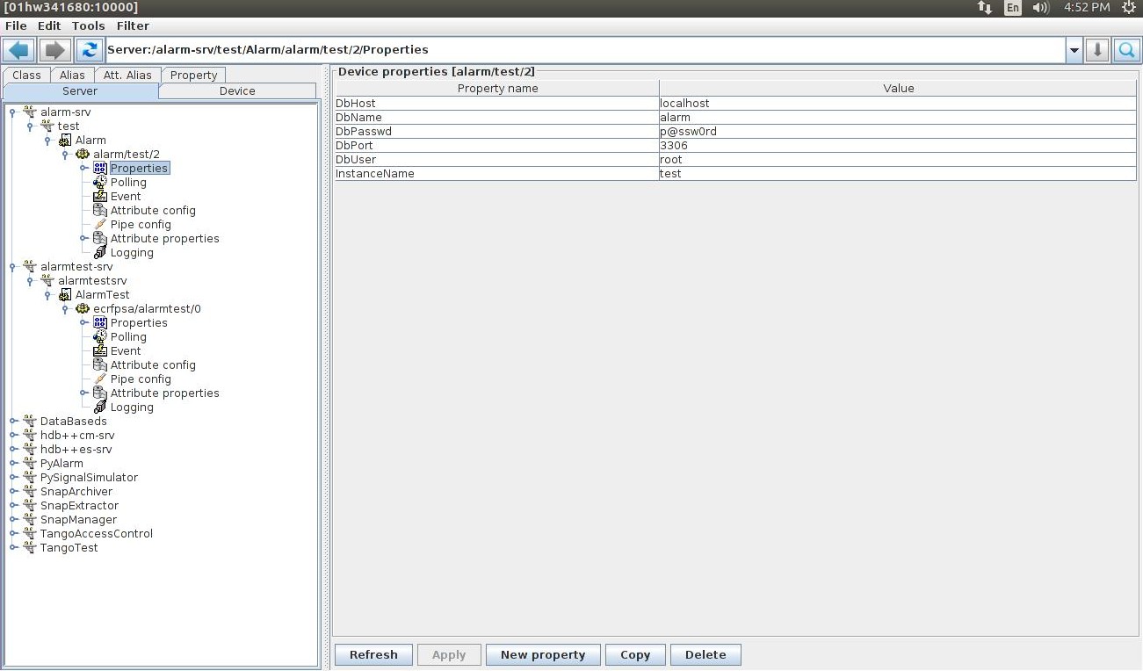1143x671 pixels.
Task: Click the PyAlarm server icon
Action: pos(30,464)
